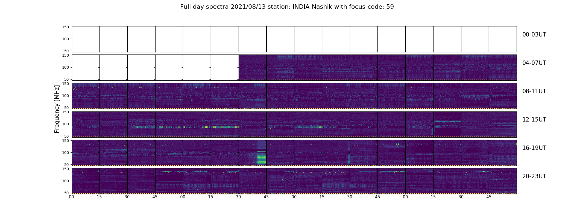This screenshot has height=218, width=574.
Task: Click the 08-11UT row label
Action: tap(534, 91)
